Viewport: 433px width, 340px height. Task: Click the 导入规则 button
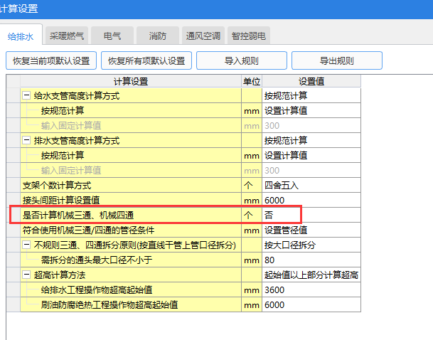click(x=241, y=60)
